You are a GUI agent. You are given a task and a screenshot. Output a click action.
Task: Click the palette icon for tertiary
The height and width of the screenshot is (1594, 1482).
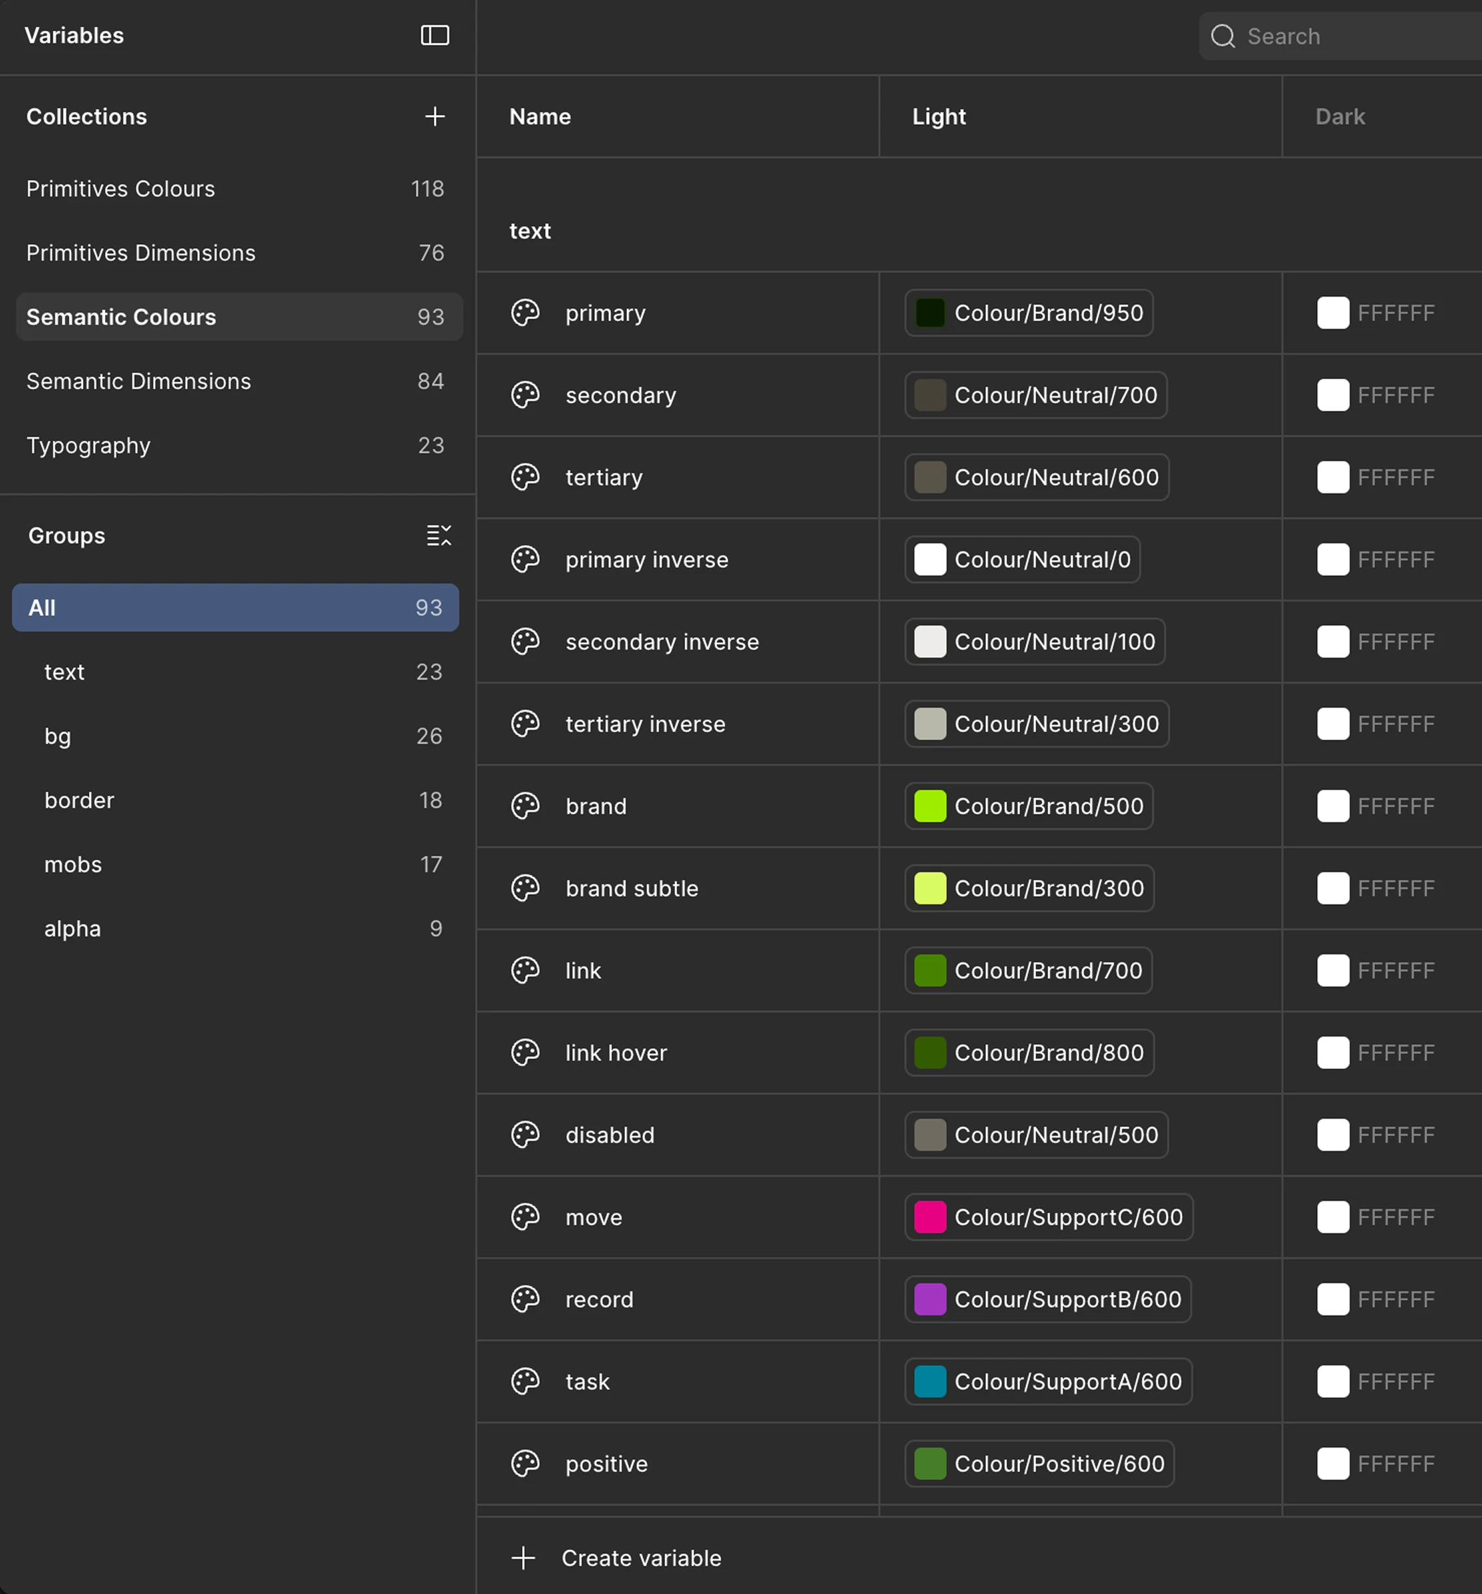pos(525,477)
